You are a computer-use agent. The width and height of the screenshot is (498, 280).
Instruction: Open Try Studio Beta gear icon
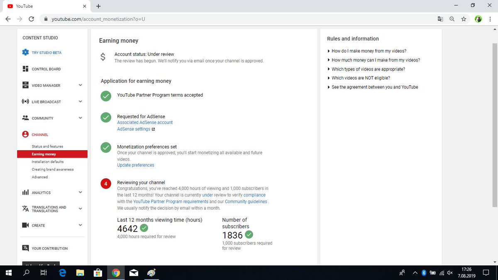(x=25, y=53)
